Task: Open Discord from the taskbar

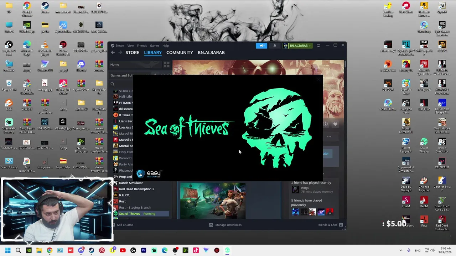Action: point(81,250)
